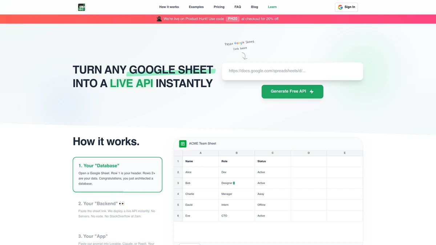This screenshot has height=245, width=436.
Task: Select column C header in the sheet preview
Action: point(272,153)
